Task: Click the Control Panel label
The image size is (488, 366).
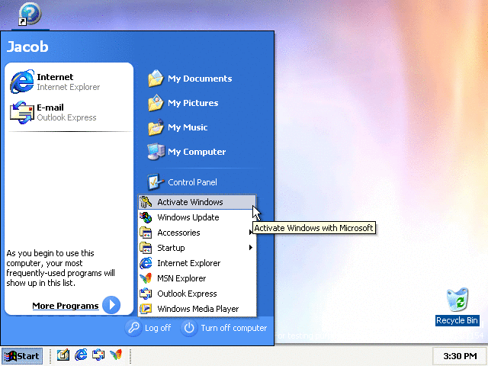Action: (192, 182)
